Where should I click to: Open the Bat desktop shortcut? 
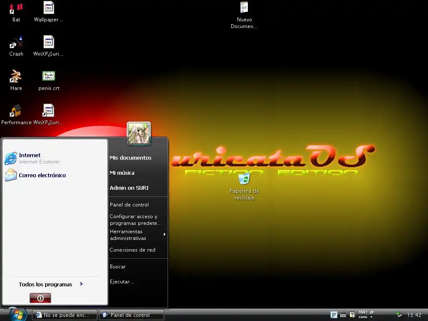16,12
